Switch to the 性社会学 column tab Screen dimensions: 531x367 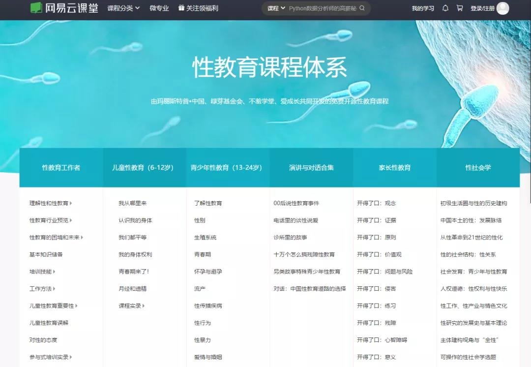[478, 168]
